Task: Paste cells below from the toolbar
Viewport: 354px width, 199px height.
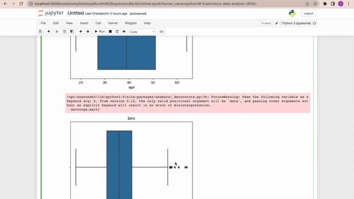Action: 72,32
